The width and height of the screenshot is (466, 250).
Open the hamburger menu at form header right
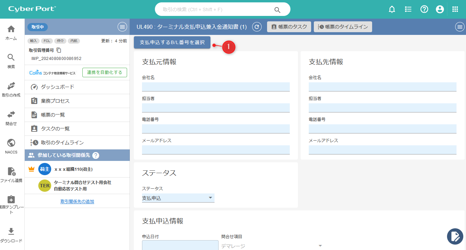(460, 27)
